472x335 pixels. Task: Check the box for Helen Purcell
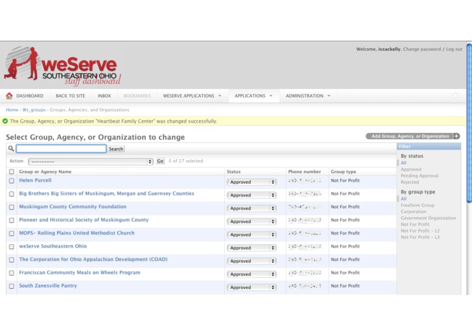pos(12,181)
